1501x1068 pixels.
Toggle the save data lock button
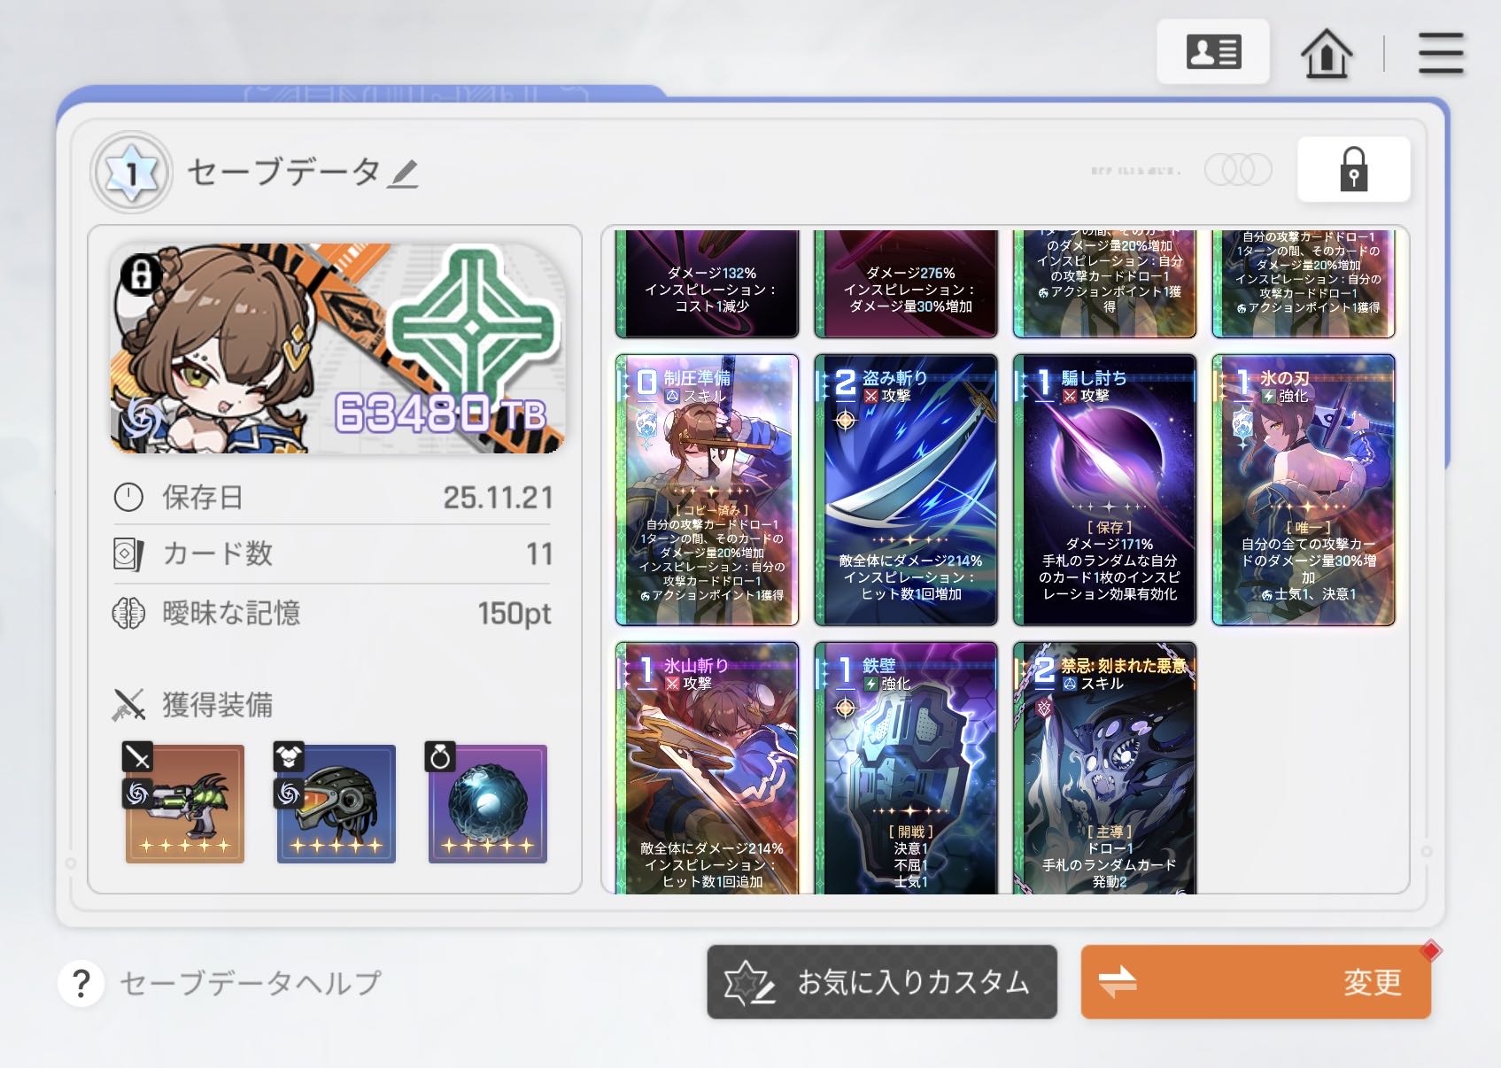(x=1353, y=169)
